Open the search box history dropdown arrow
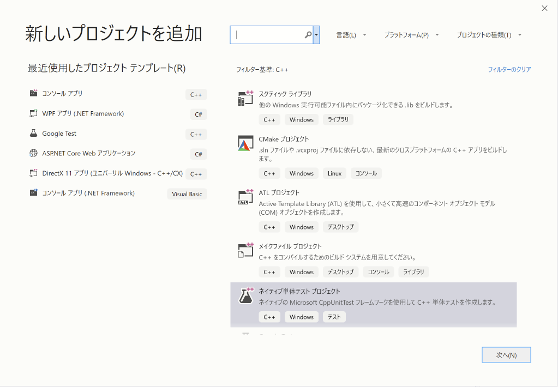The width and height of the screenshot is (558, 387). click(316, 35)
